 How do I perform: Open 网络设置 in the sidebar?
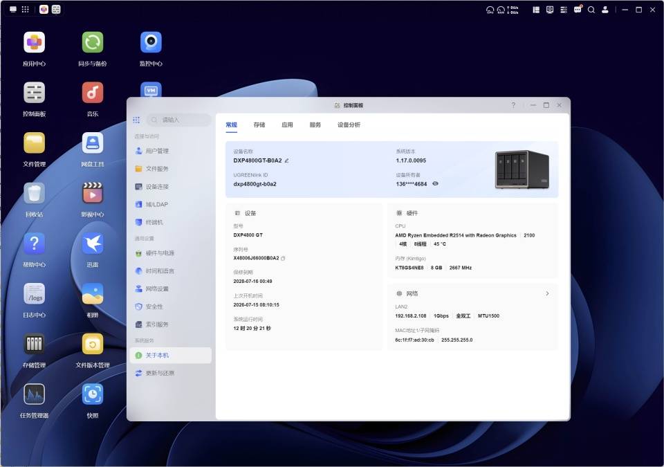tap(170, 289)
